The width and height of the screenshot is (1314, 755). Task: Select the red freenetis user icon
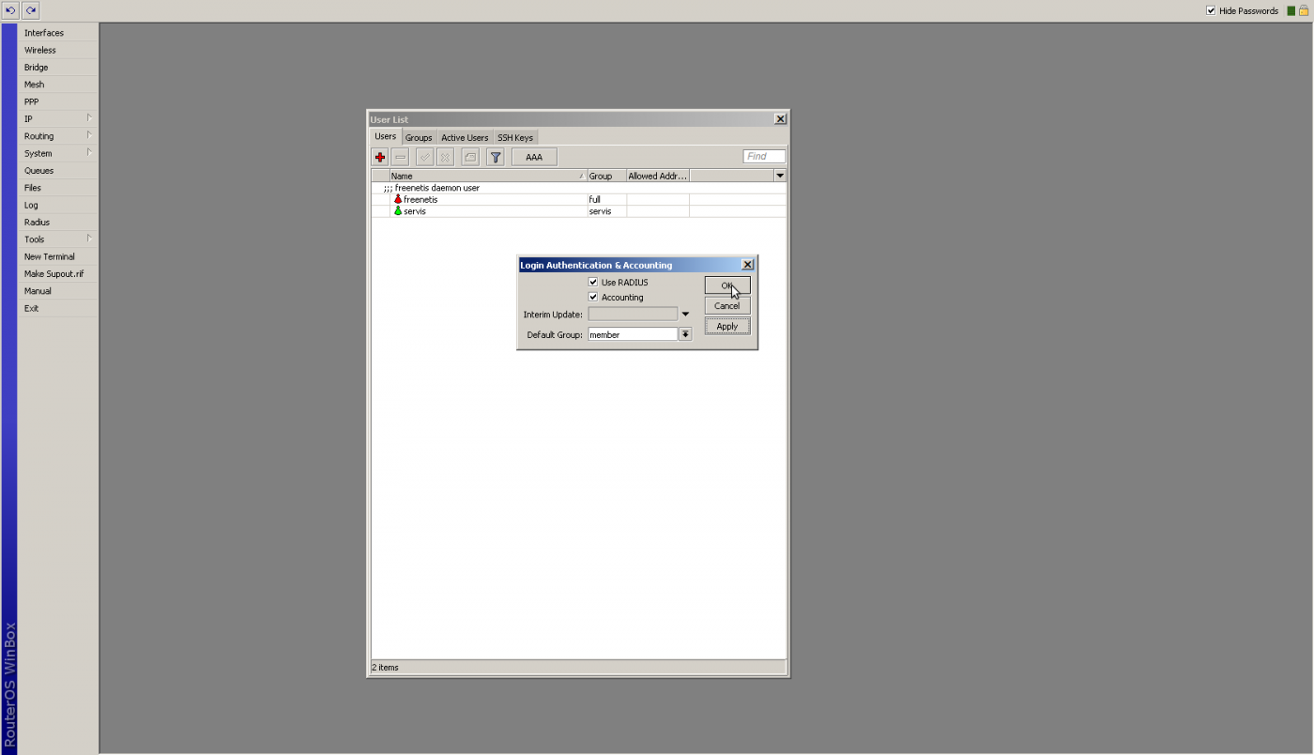click(398, 199)
